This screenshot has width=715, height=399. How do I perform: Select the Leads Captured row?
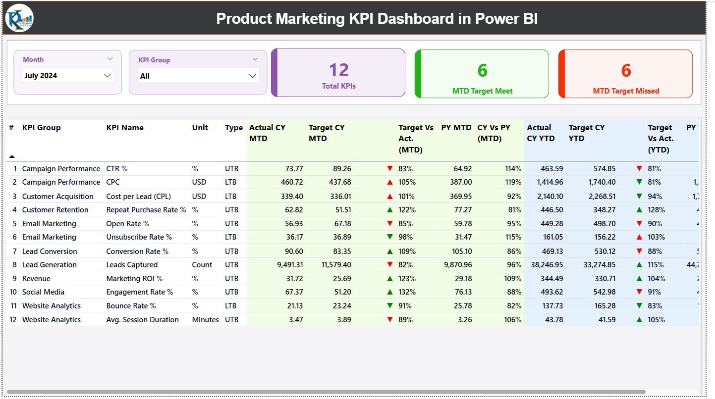click(x=132, y=264)
